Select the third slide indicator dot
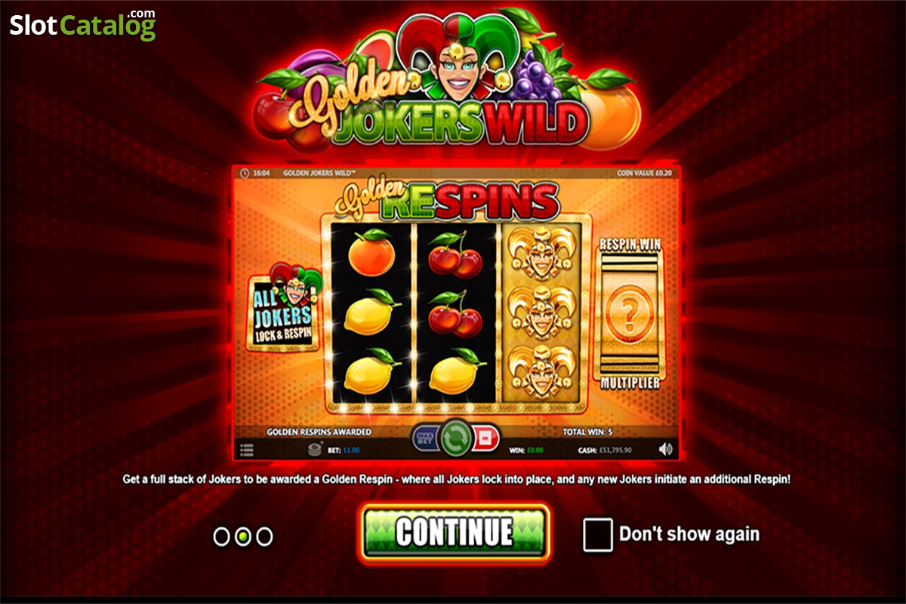 (x=264, y=537)
